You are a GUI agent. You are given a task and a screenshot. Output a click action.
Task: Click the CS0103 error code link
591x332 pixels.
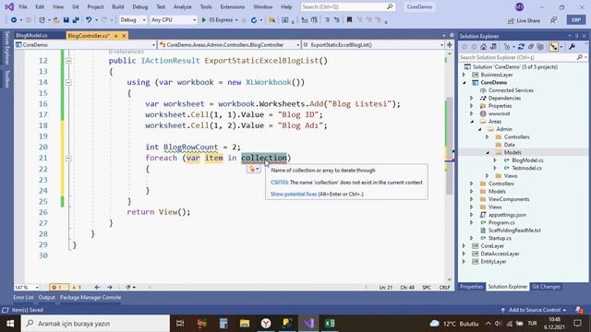[x=279, y=183]
